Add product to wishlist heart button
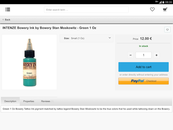This screenshot has width=173, height=130. tap(167, 30)
